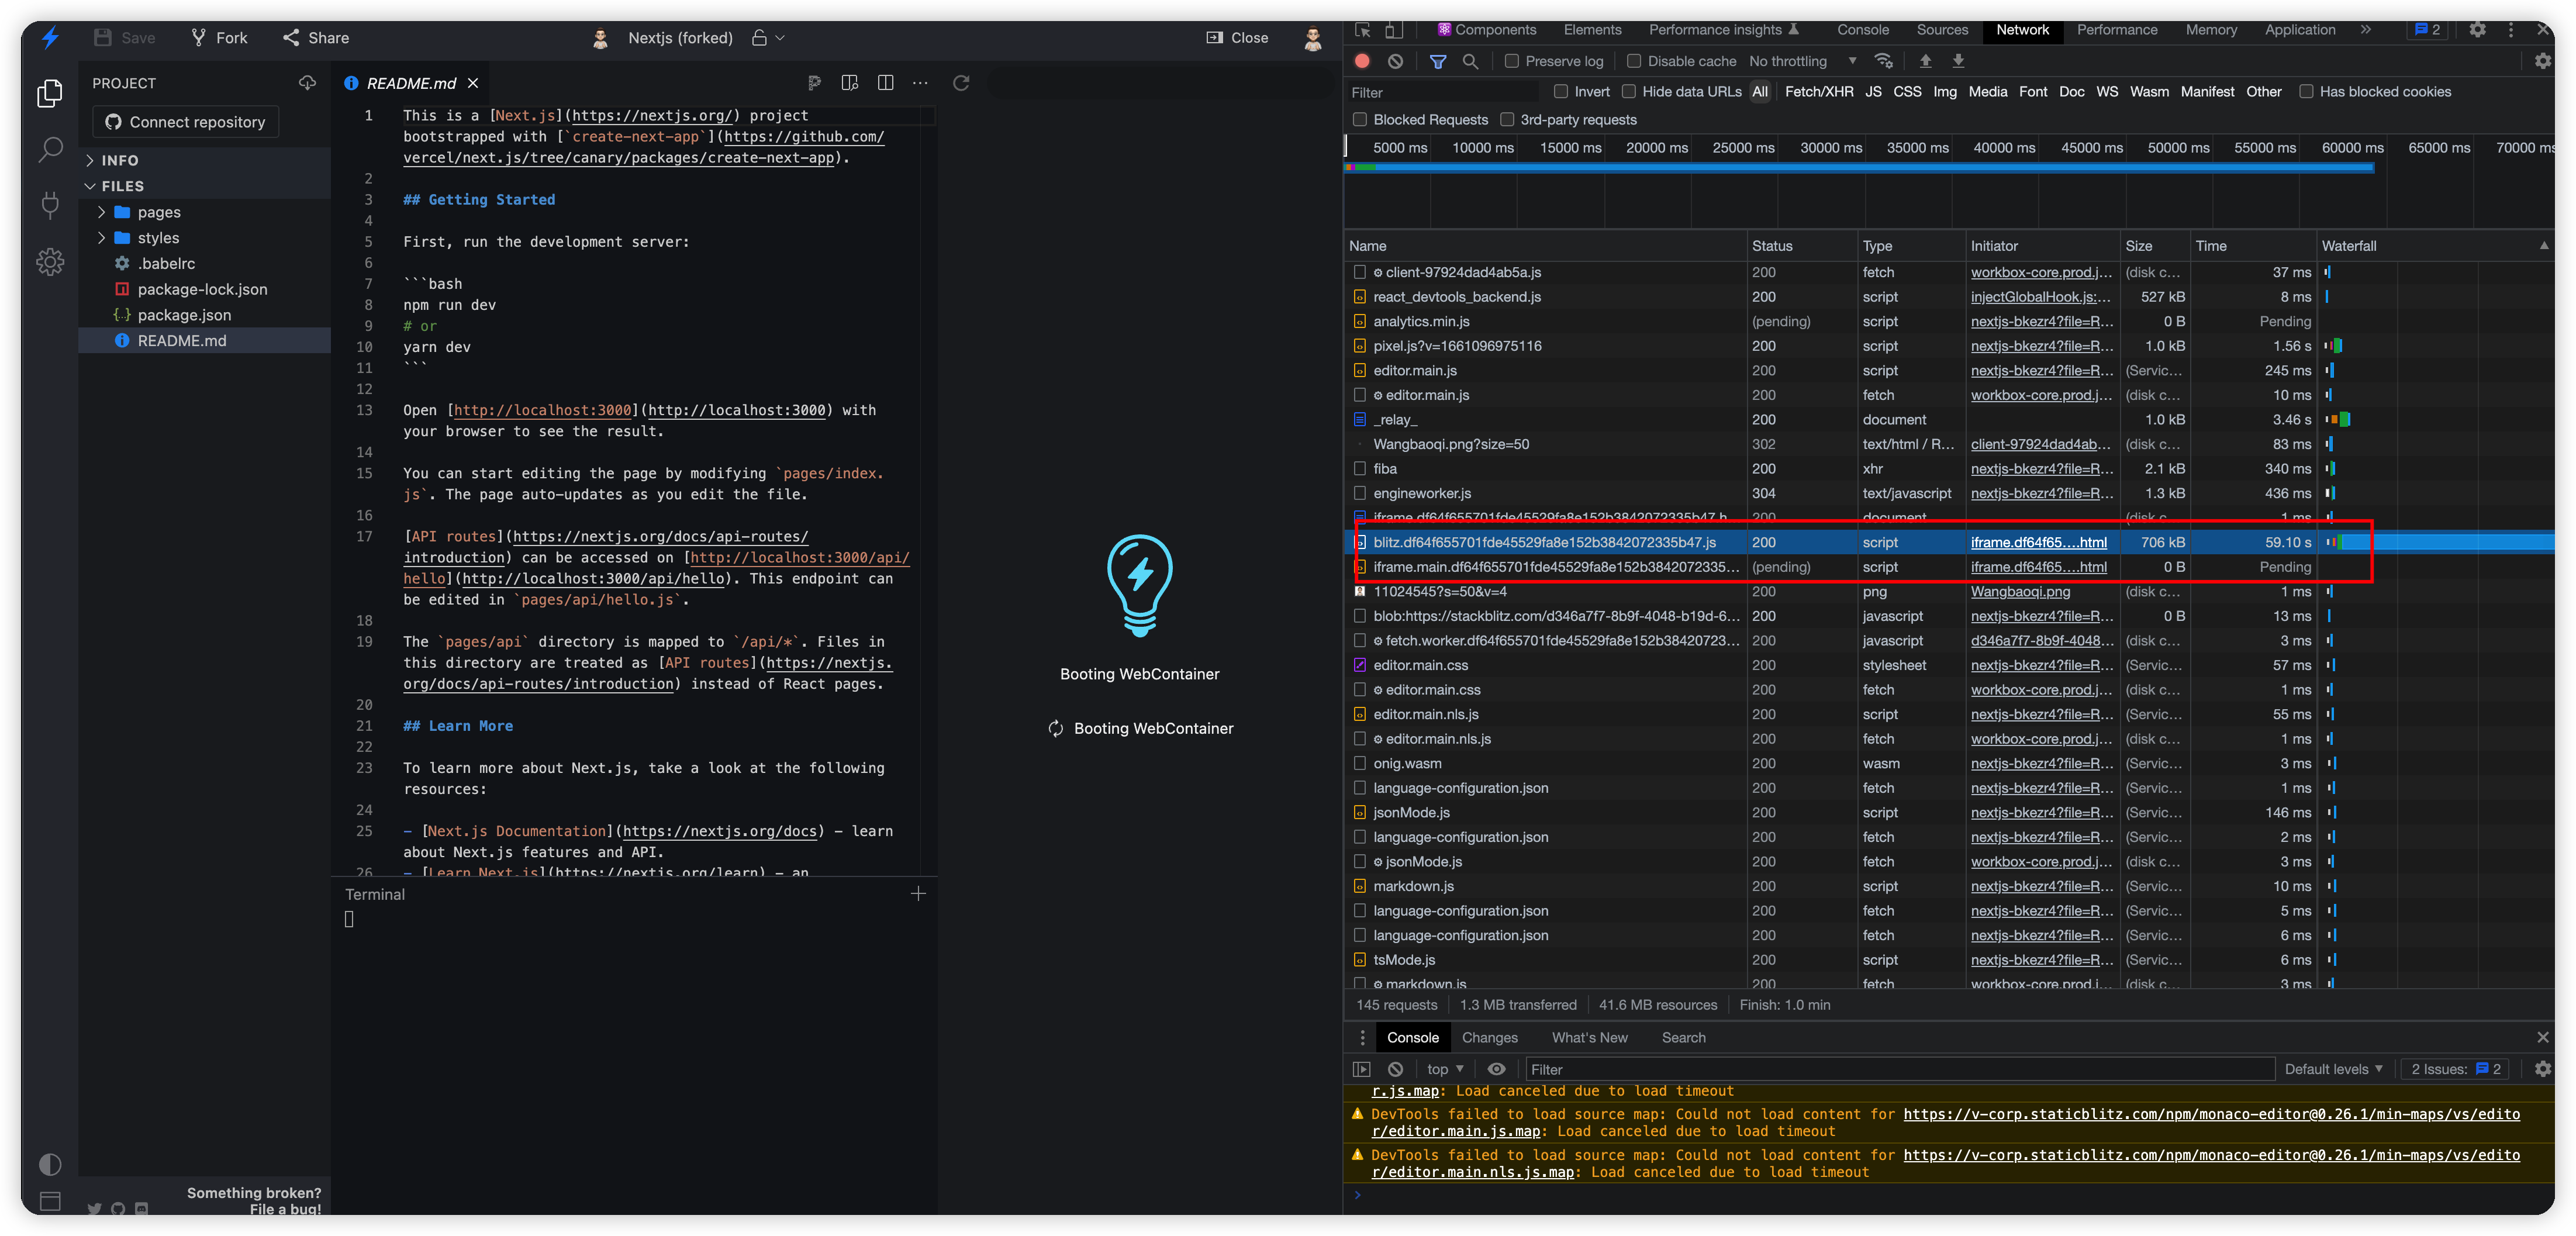This screenshot has height=1236, width=2576.
Task: Switch to the Console tab in DevTools
Action: 1862,30
